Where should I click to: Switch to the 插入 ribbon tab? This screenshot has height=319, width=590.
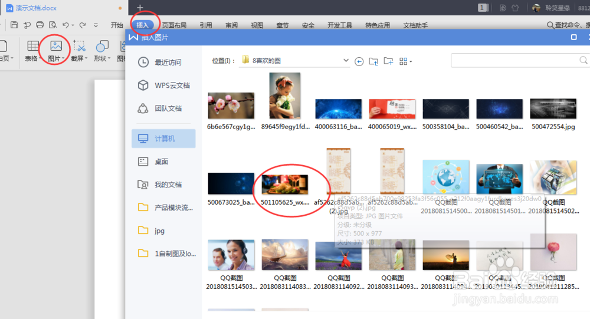click(142, 25)
